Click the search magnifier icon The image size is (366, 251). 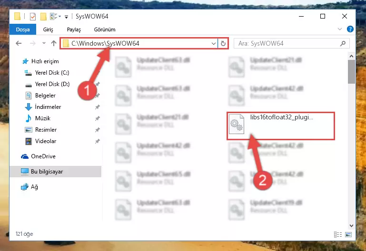tap(343, 43)
